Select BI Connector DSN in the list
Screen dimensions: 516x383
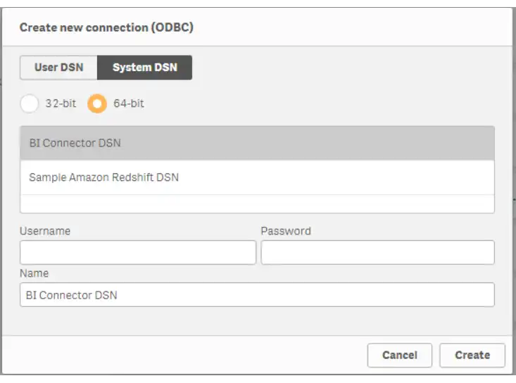(257, 143)
